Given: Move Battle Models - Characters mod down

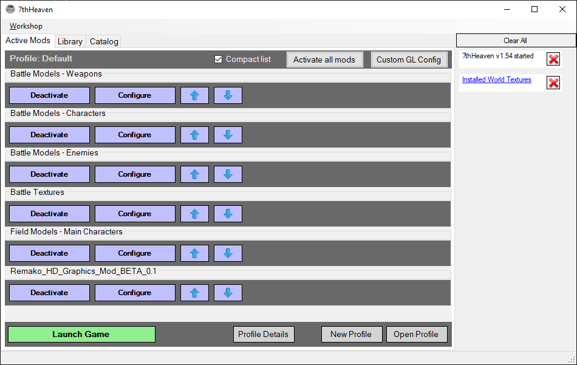Looking at the screenshot, I should pos(228,135).
